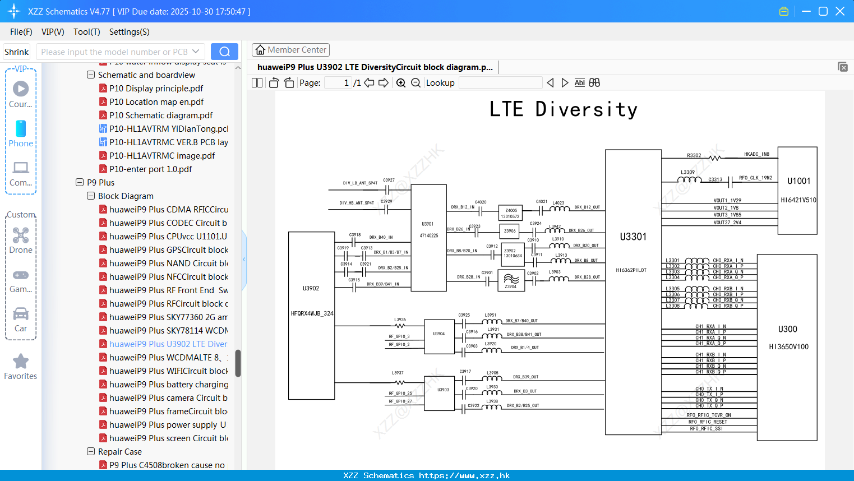854x481 pixels.
Task: Click the binoculars search icon
Action: pyautogui.click(x=594, y=83)
